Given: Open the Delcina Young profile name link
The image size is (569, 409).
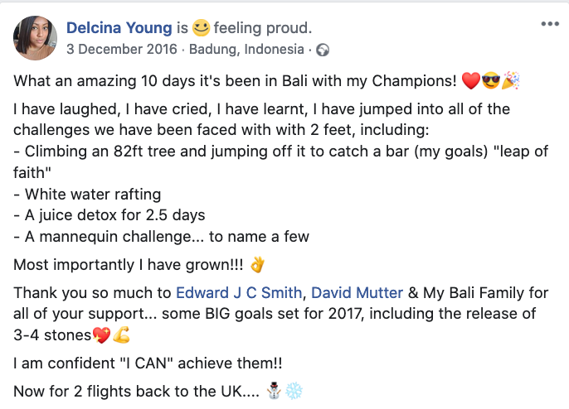Looking at the screenshot, I should [x=119, y=27].
